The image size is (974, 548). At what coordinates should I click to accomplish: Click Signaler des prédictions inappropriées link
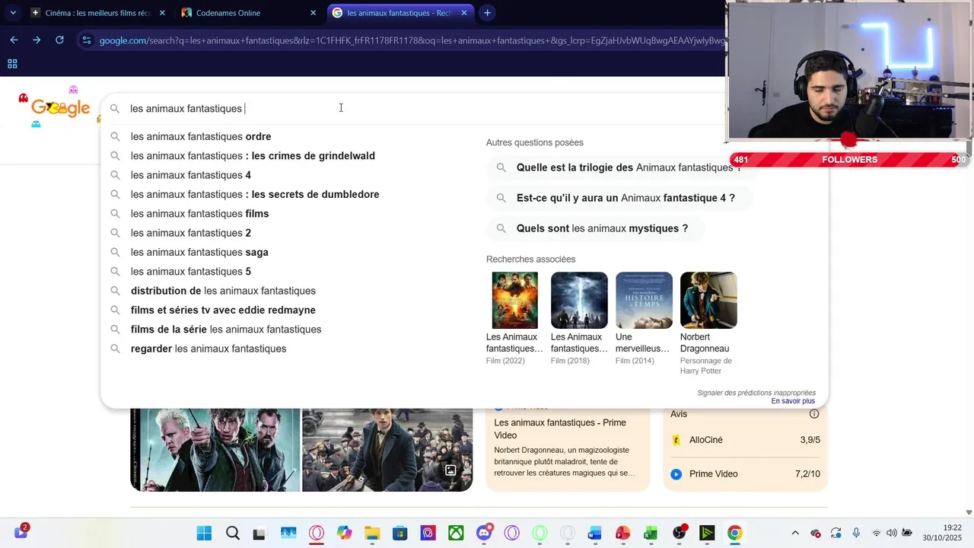(756, 393)
